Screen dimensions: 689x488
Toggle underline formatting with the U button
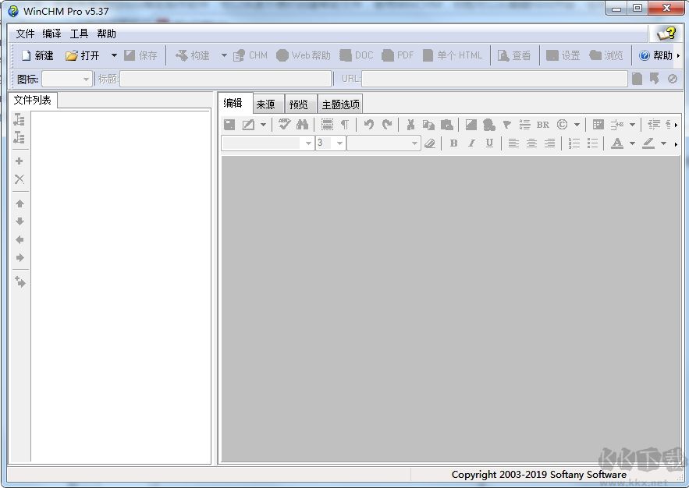489,143
